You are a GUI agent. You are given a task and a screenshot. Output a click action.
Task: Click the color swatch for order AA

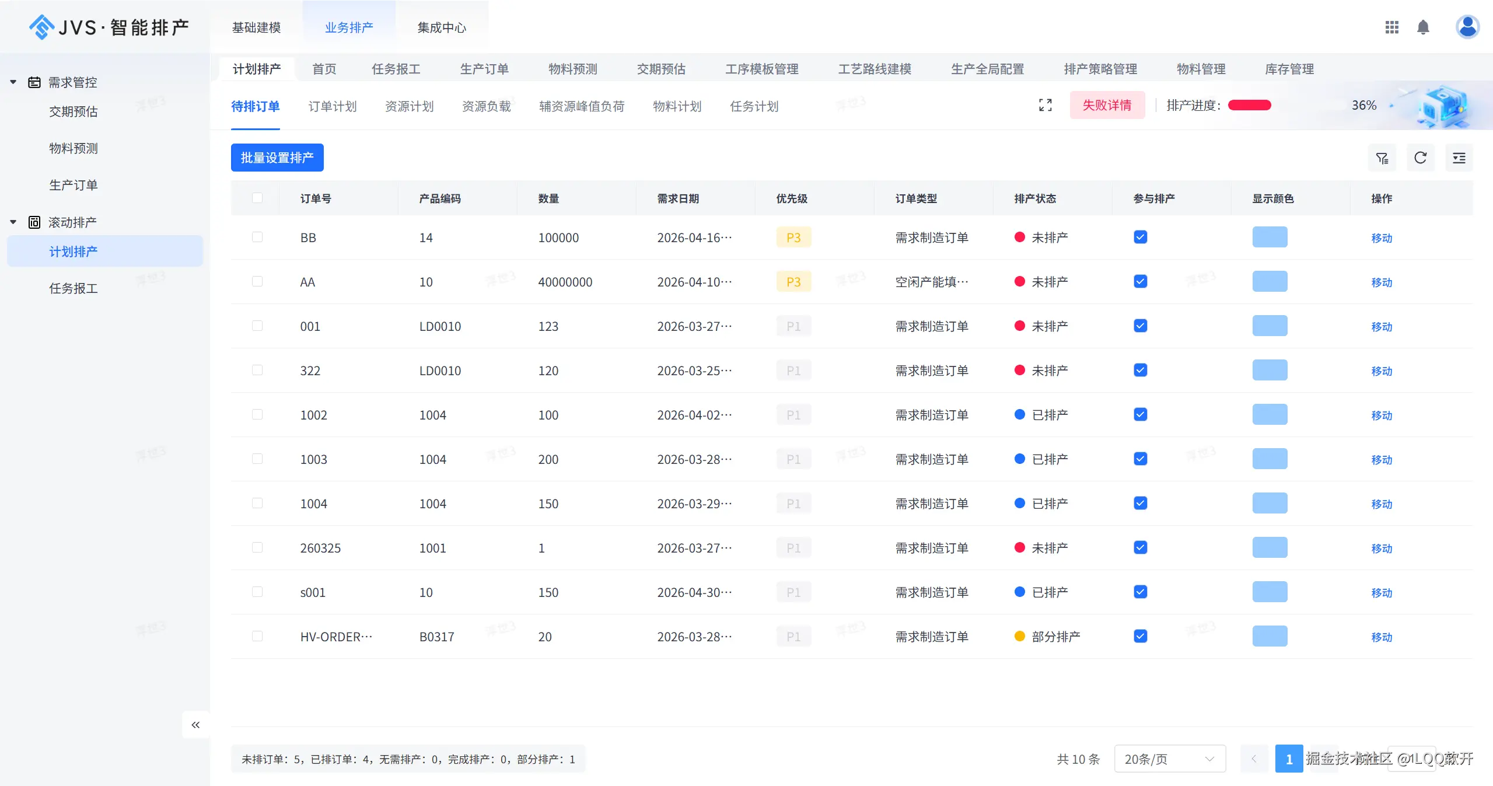[x=1270, y=281]
